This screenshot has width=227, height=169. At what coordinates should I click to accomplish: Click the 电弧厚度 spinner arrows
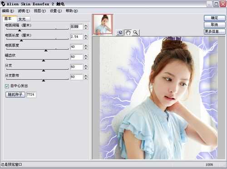click(86, 47)
